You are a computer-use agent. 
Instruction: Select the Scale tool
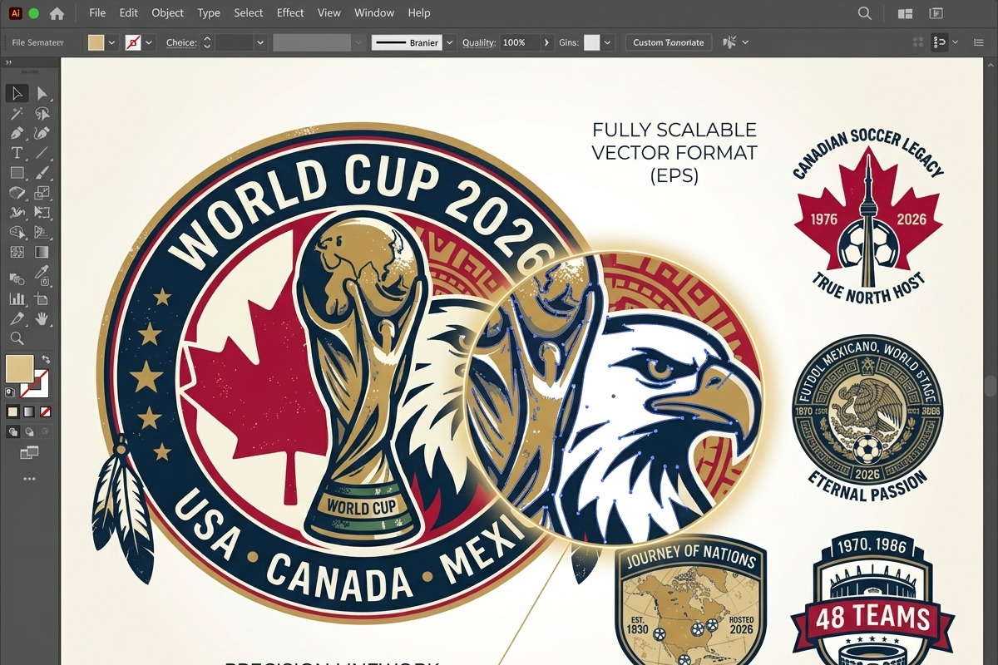click(x=42, y=193)
